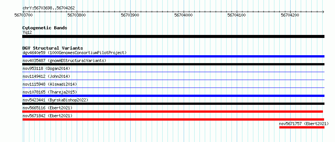Click the thin nsv1115948 variant line
The width and height of the screenshot is (335, 142).
173,88
